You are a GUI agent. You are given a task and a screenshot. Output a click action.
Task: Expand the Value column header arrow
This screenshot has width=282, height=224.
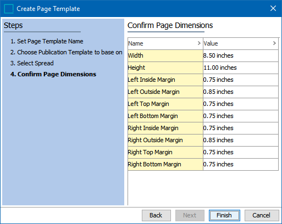pyautogui.click(x=274, y=43)
